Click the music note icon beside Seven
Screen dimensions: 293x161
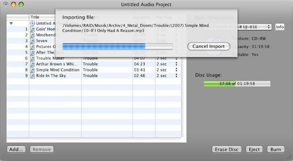pyautogui.click(x=32, y=41)
